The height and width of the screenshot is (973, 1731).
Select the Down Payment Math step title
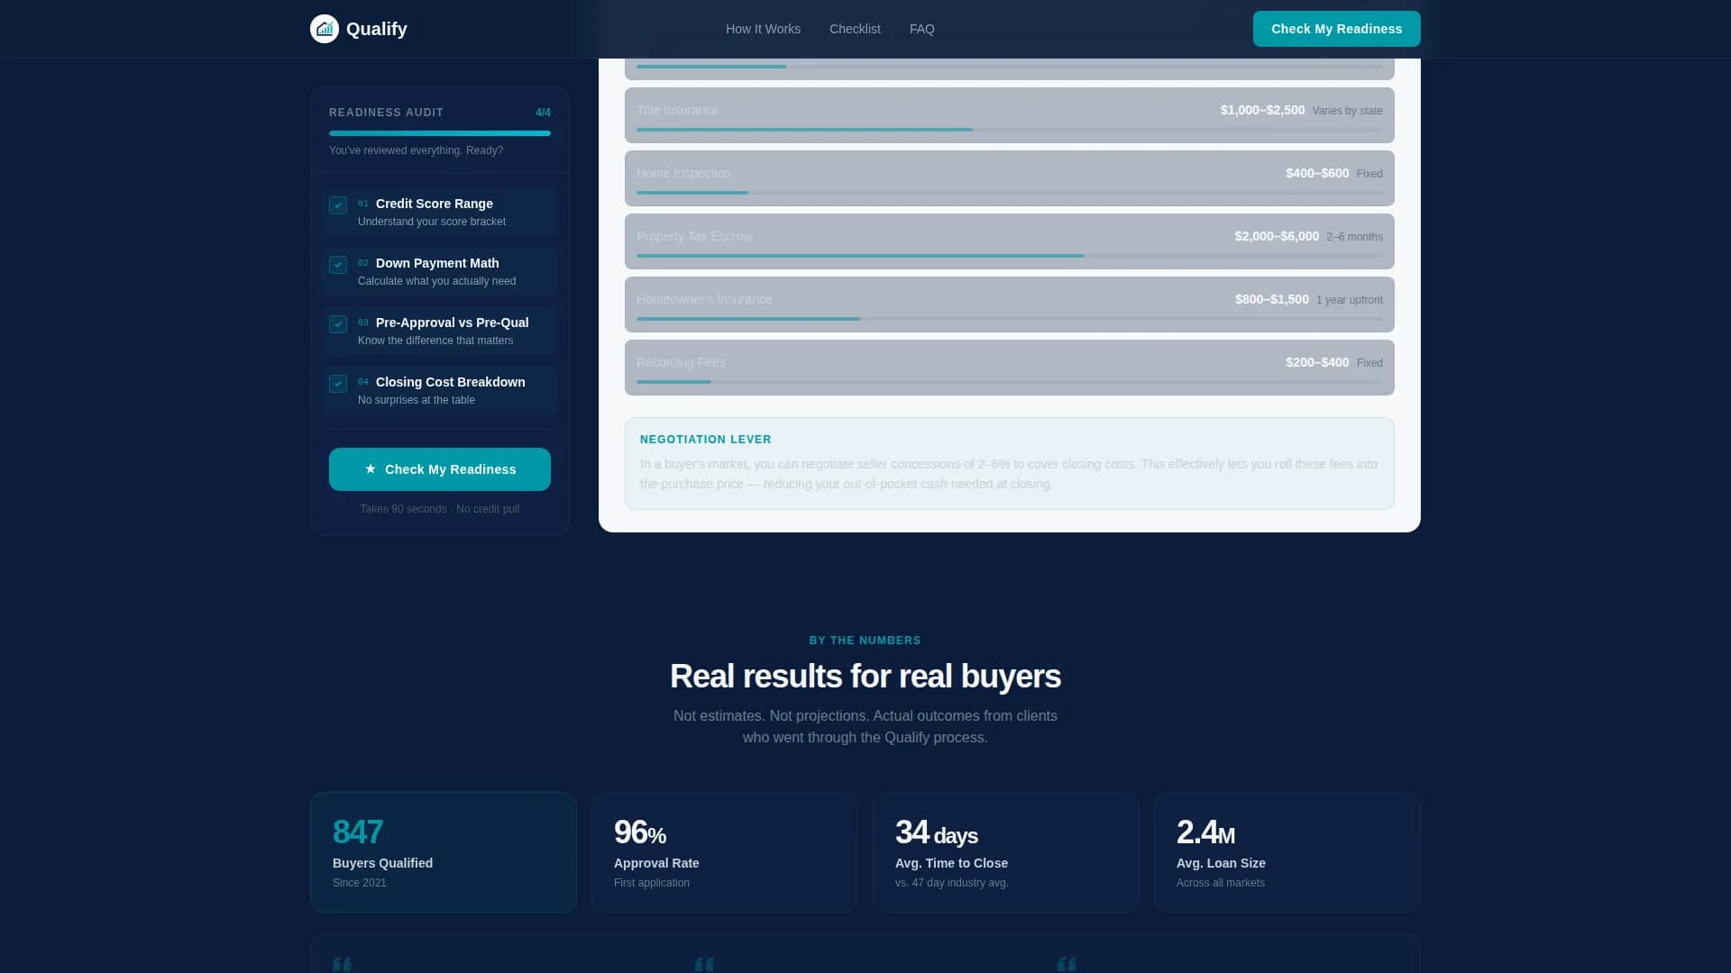click(x=437, y=263)
